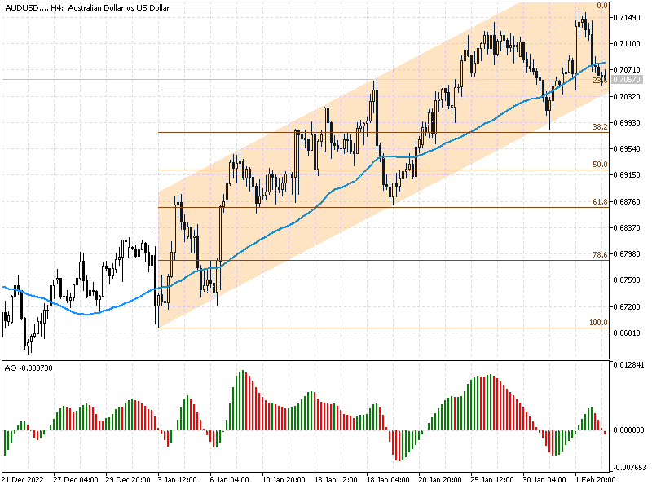Click the 0.67590 price scale value

click(x=627, y=280)
